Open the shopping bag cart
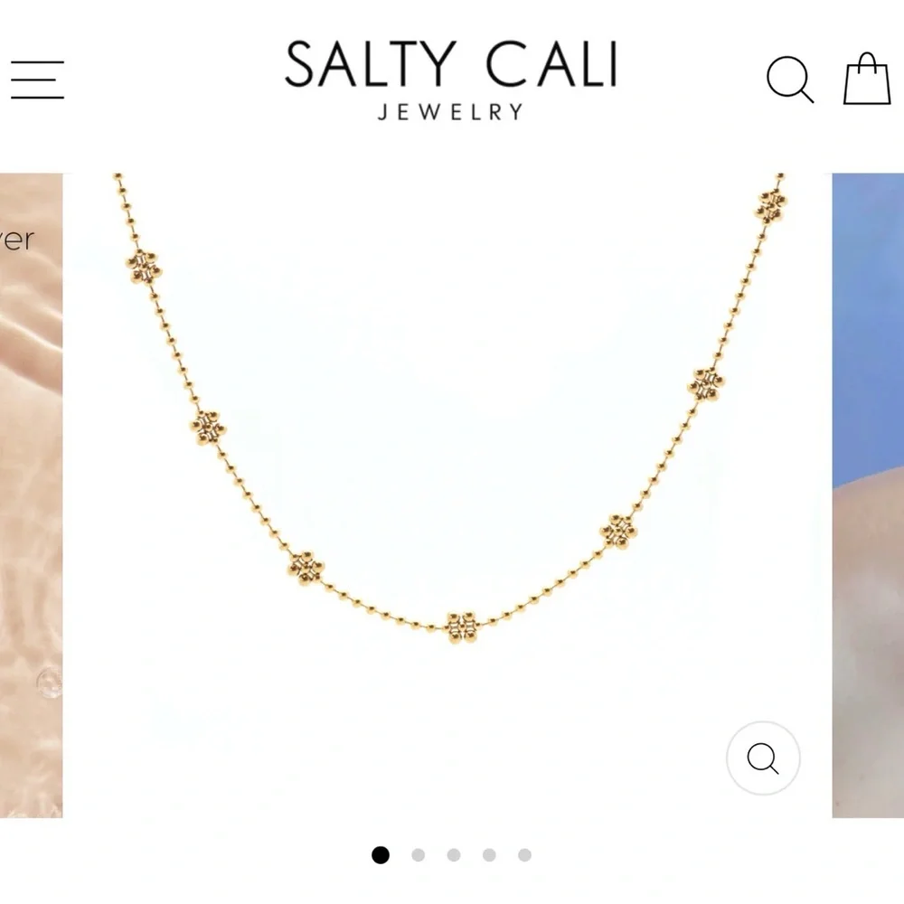The width and height of the screenshot is (904, 904). (x=867, y=79)
